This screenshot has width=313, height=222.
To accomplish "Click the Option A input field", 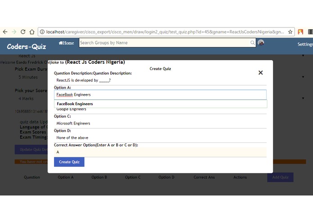I will coord(160,94).
